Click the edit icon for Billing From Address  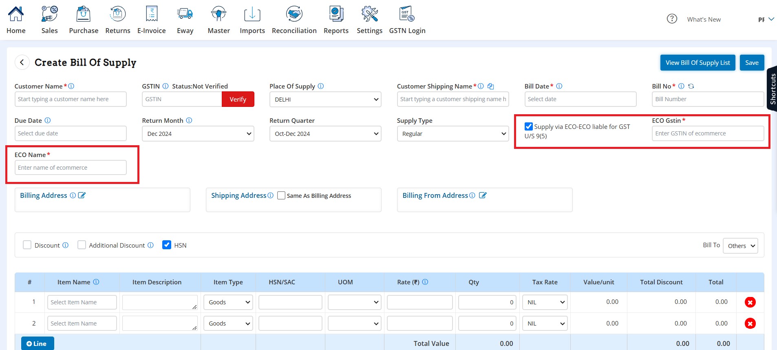pyautogui.click(x=483, y=195)
